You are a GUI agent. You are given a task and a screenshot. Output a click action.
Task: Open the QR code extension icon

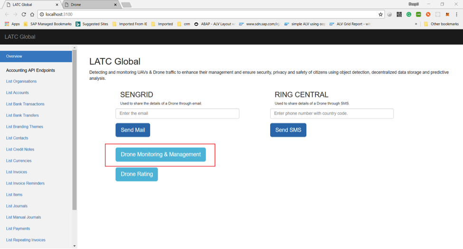[399, 14]
